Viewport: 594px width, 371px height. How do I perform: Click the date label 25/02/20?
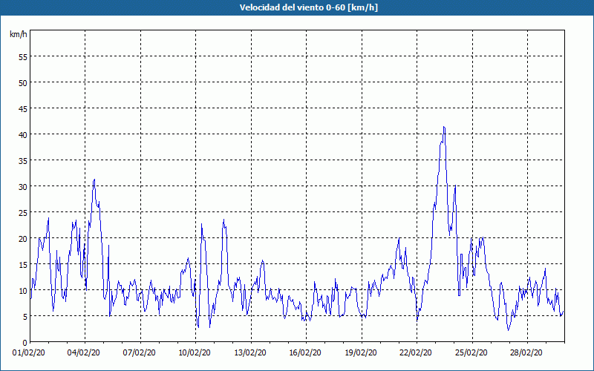click(471, 353)
